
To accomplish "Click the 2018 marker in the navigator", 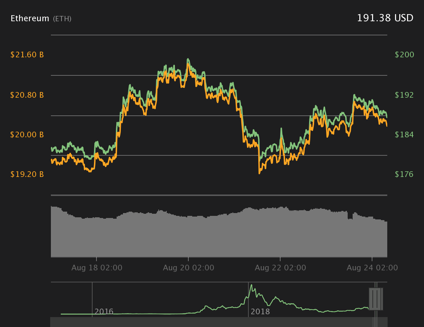I will (x=260, y=312).
